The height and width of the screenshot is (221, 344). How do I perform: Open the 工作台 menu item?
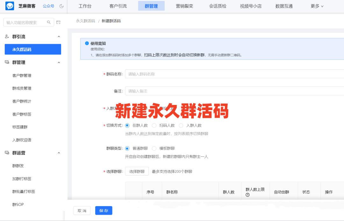(x=85, y=6)
